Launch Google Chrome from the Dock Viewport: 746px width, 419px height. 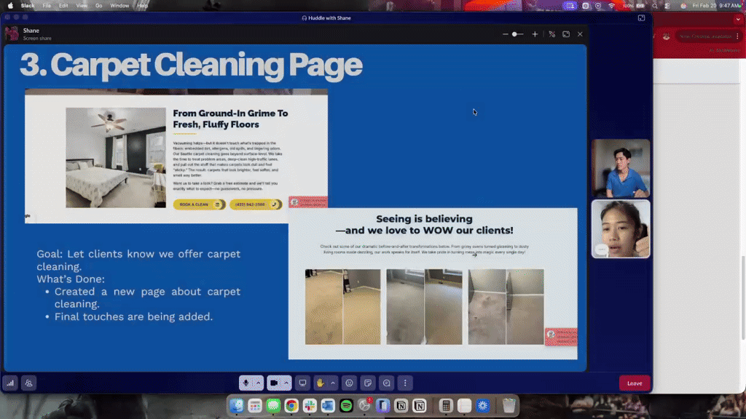click(291, 405)
